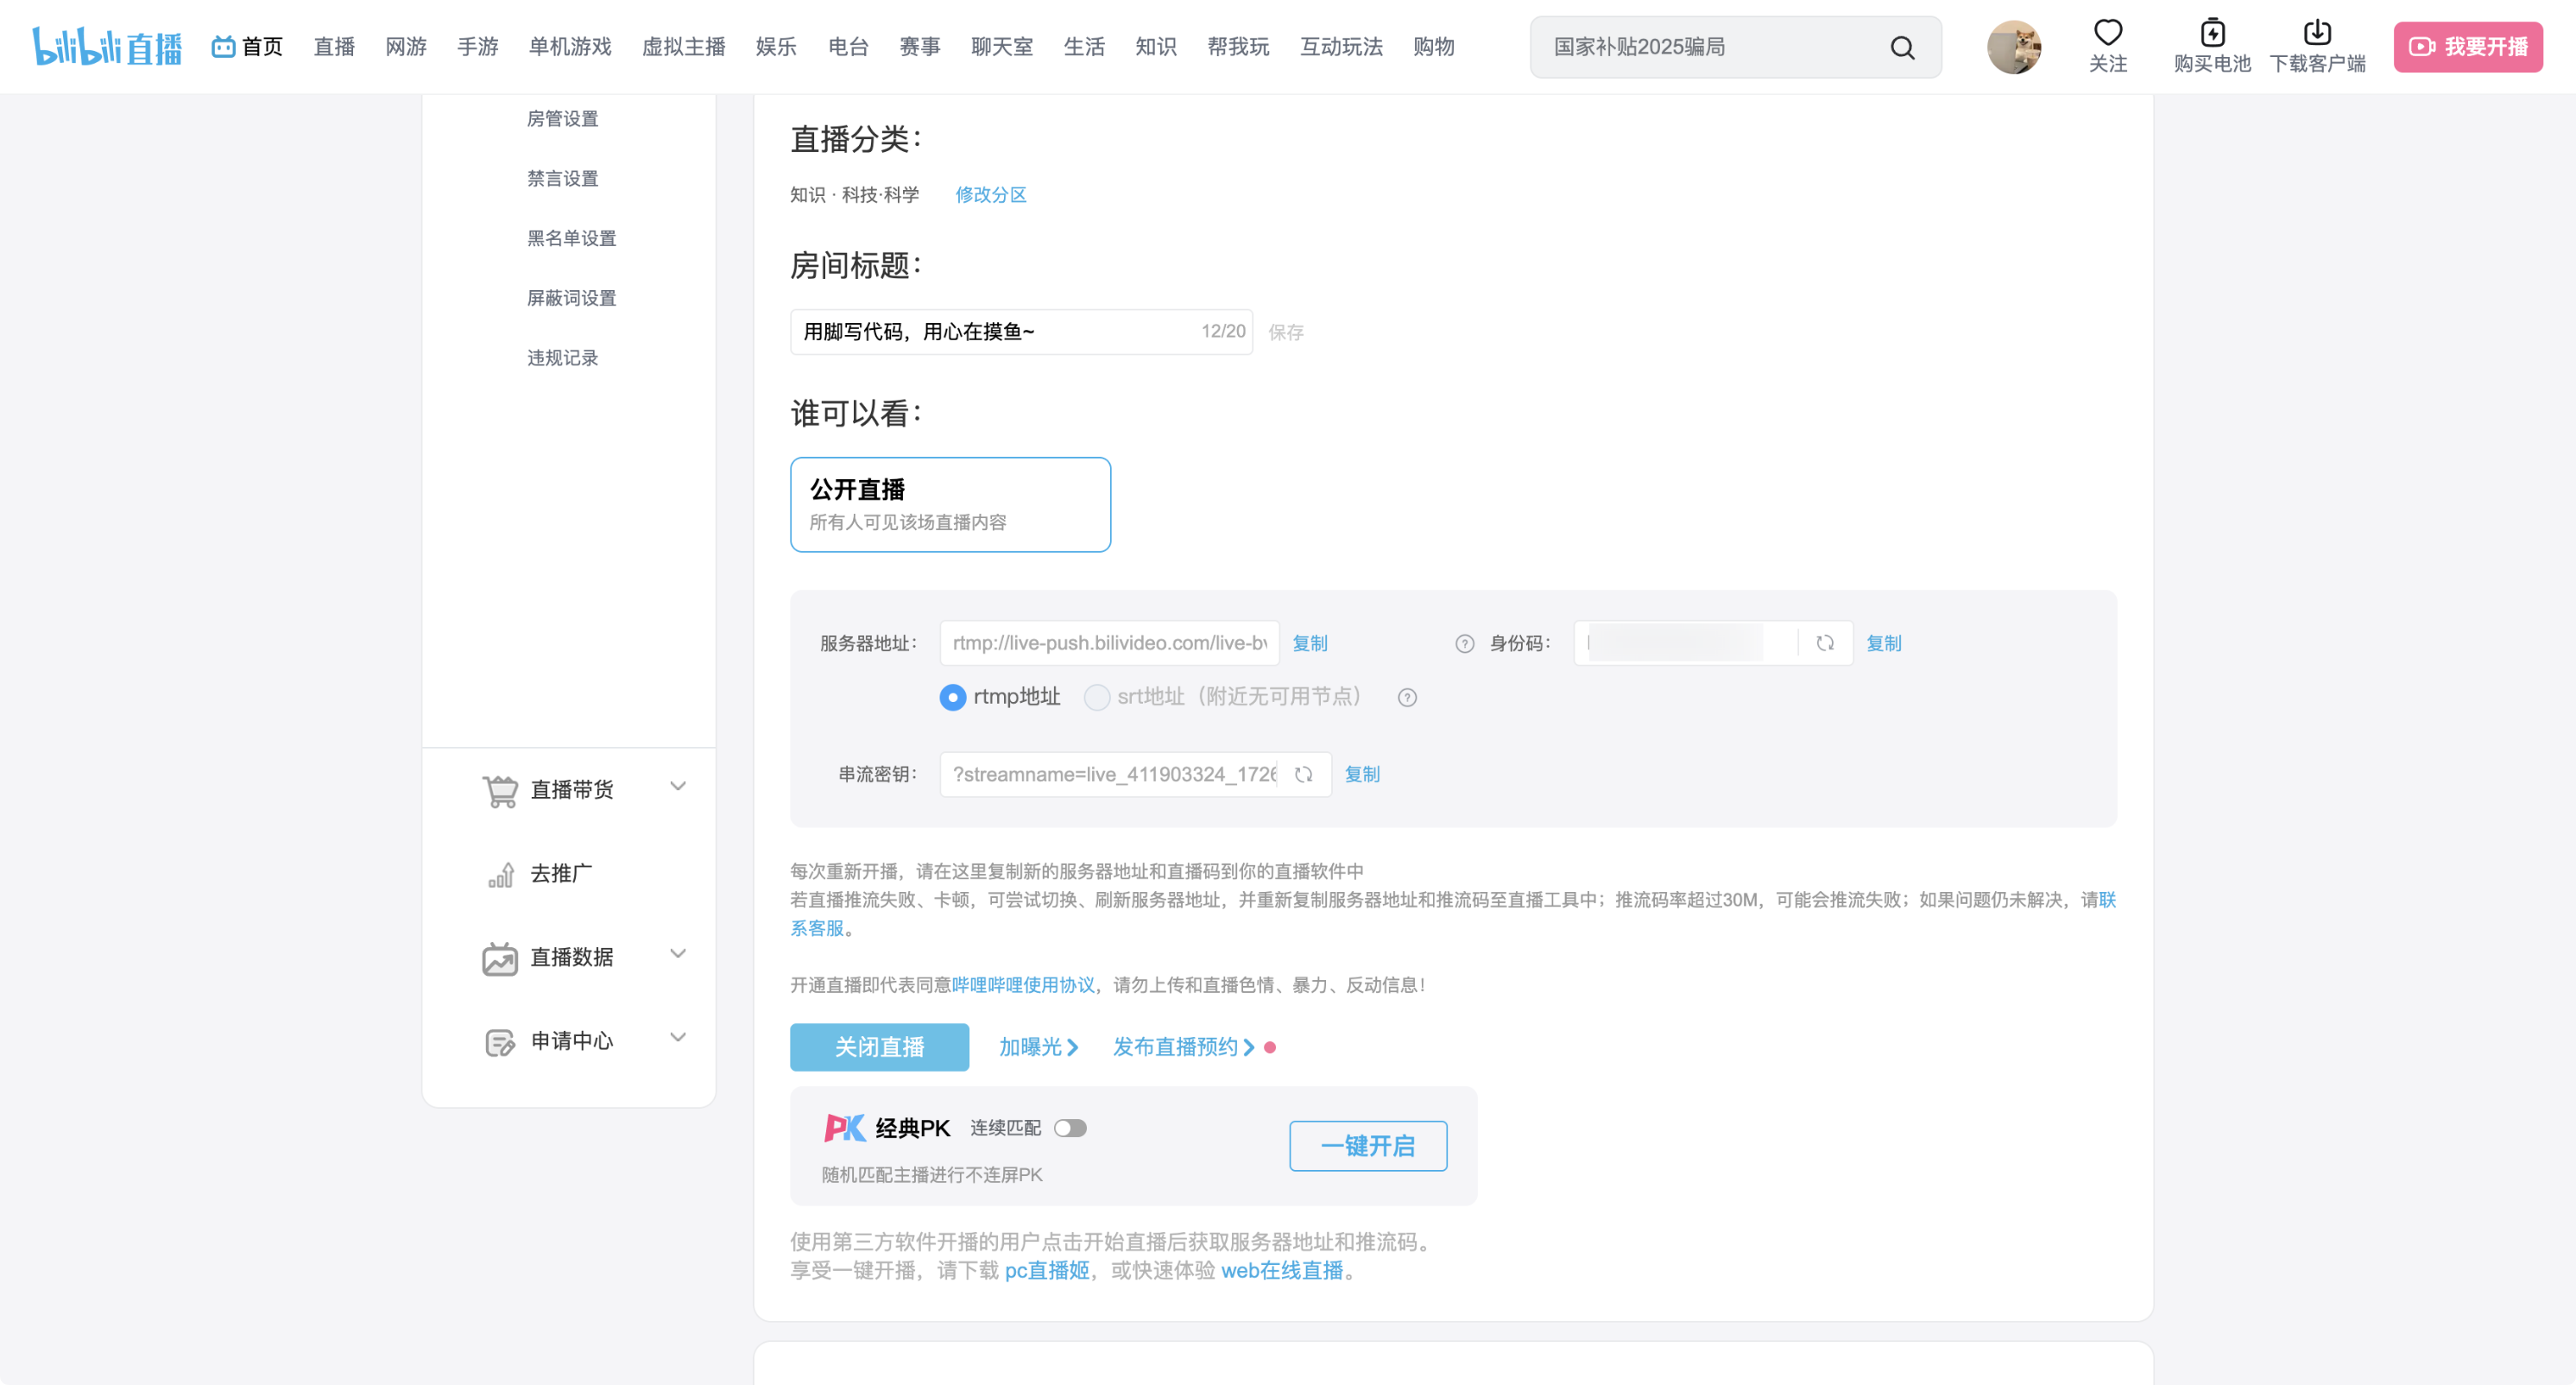Click the search magnifier icon
Screen dimensions: 2576x1385
(1902, 47)
